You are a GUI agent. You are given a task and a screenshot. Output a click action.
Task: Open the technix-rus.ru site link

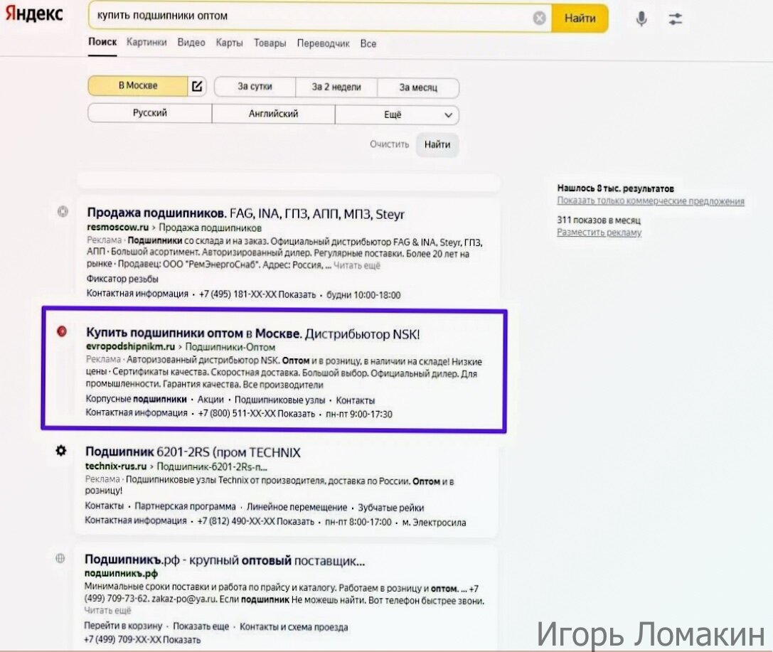click(x=116, y=466)
